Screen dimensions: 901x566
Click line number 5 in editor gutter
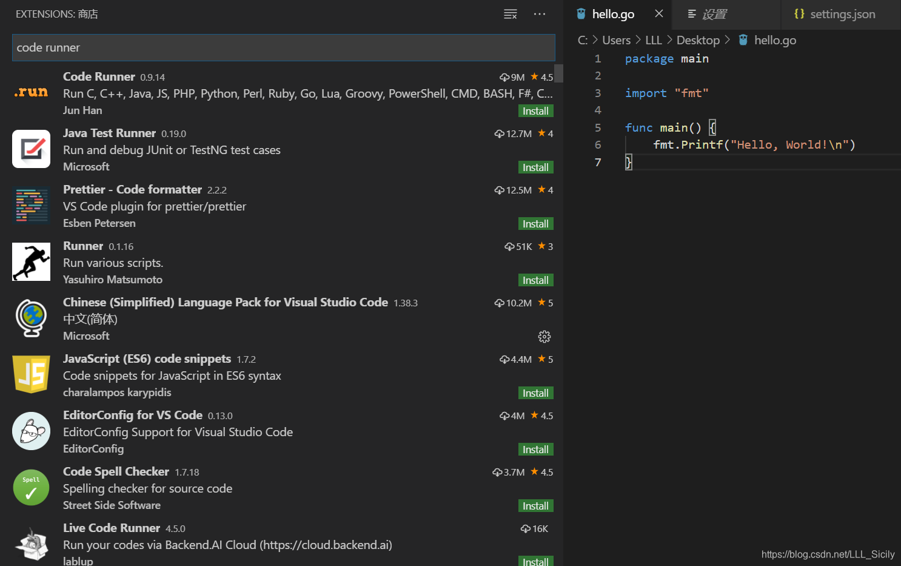pyautogui.click(x=598, y=127)
